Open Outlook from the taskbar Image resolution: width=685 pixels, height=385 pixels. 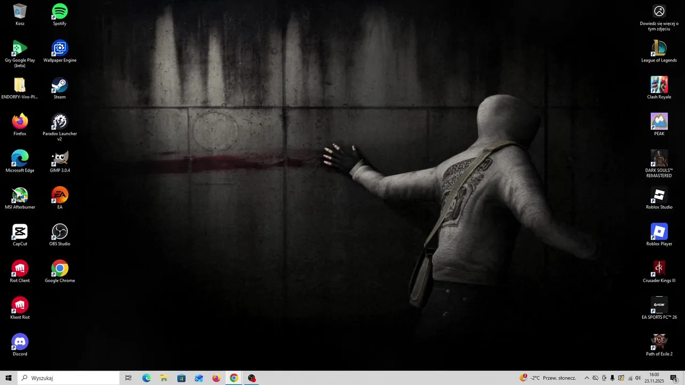(x=199, y=378)
